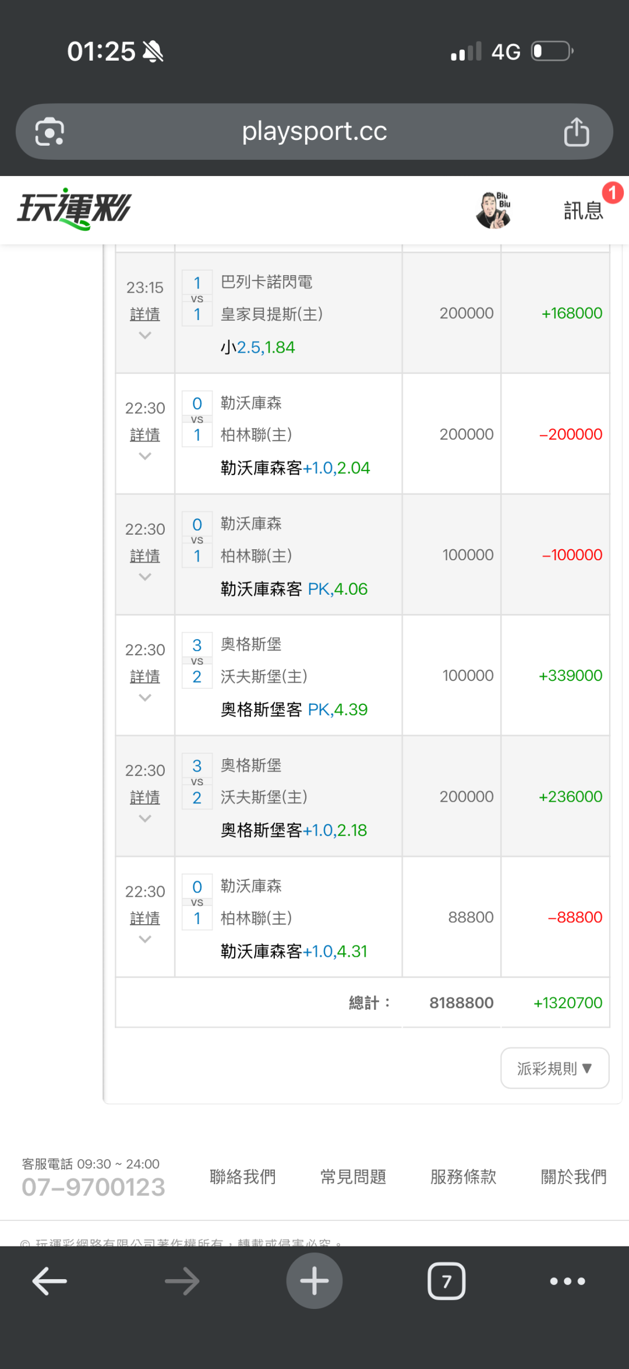Expand the 派彩規則 dropdown
Viewport: 629px width, 1369px height.
[554, 1068]
